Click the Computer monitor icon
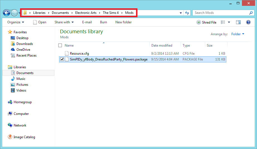 [x=10, y=113]
